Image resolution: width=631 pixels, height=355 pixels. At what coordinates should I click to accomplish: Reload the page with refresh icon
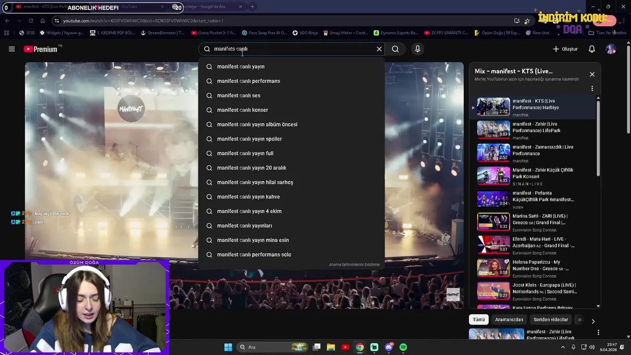coord(31,21)
